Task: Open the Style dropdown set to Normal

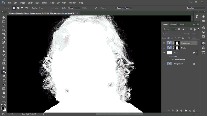Action: point(74,8)
